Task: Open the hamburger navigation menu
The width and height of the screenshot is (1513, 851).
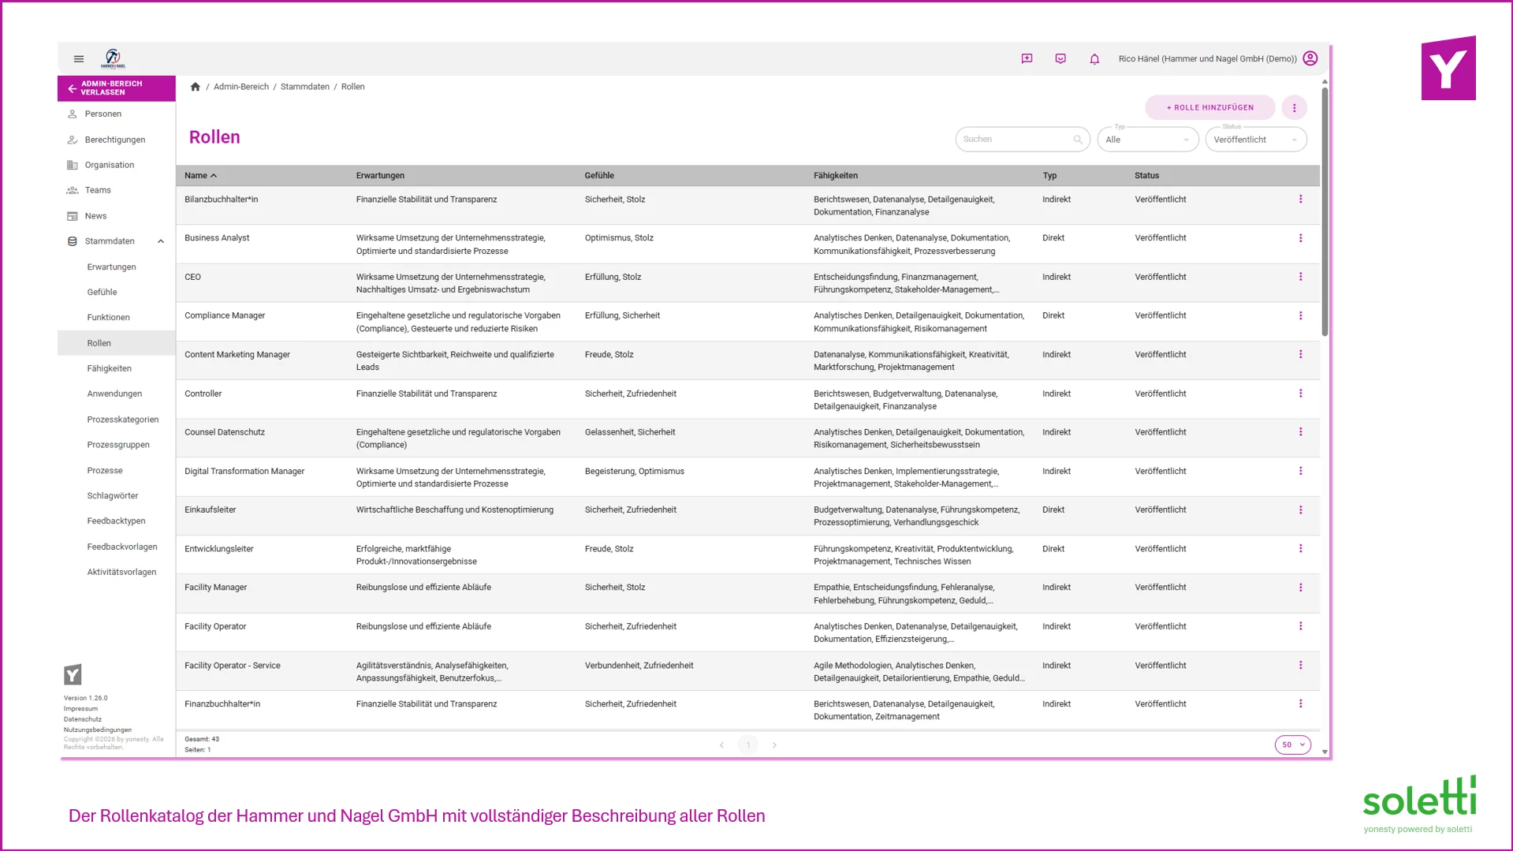Action: 79,58
